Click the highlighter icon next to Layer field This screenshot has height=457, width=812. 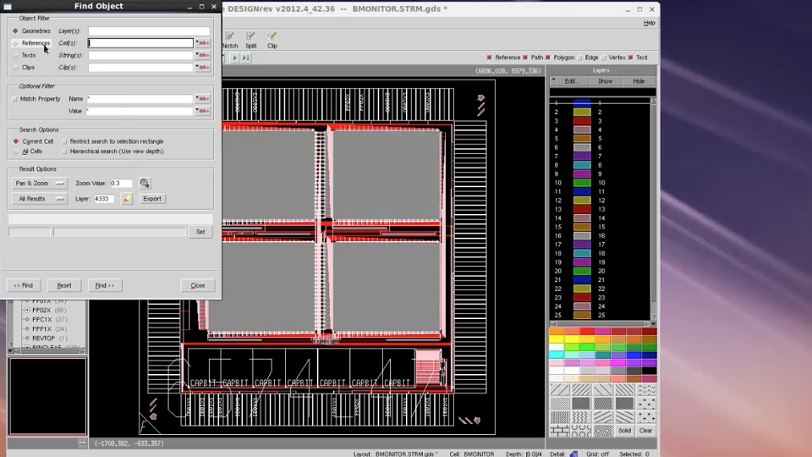click(127, 198)
